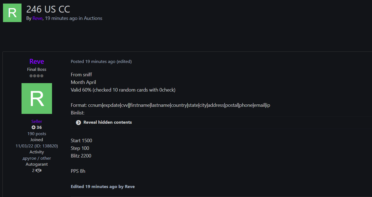Expand the chevron icon for hidden contents
Image resolution: width=372 pixels, height=197 pixels.
78,123
